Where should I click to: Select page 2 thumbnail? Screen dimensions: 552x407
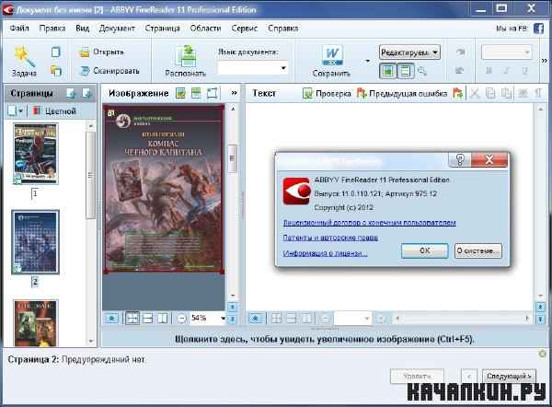35,242
